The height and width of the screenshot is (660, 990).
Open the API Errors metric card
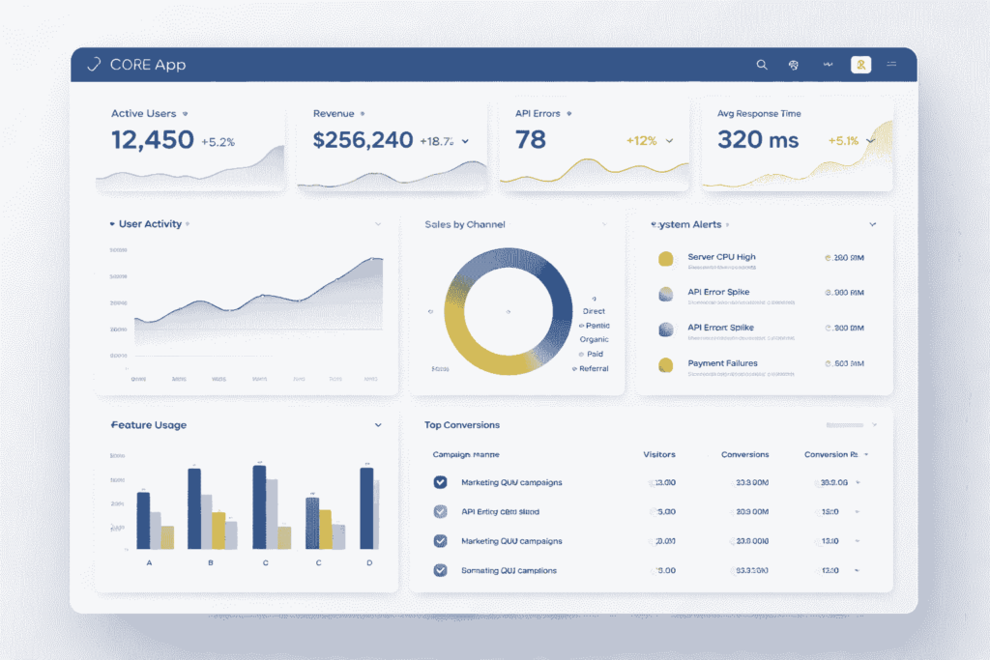click(x=593, y=140)
